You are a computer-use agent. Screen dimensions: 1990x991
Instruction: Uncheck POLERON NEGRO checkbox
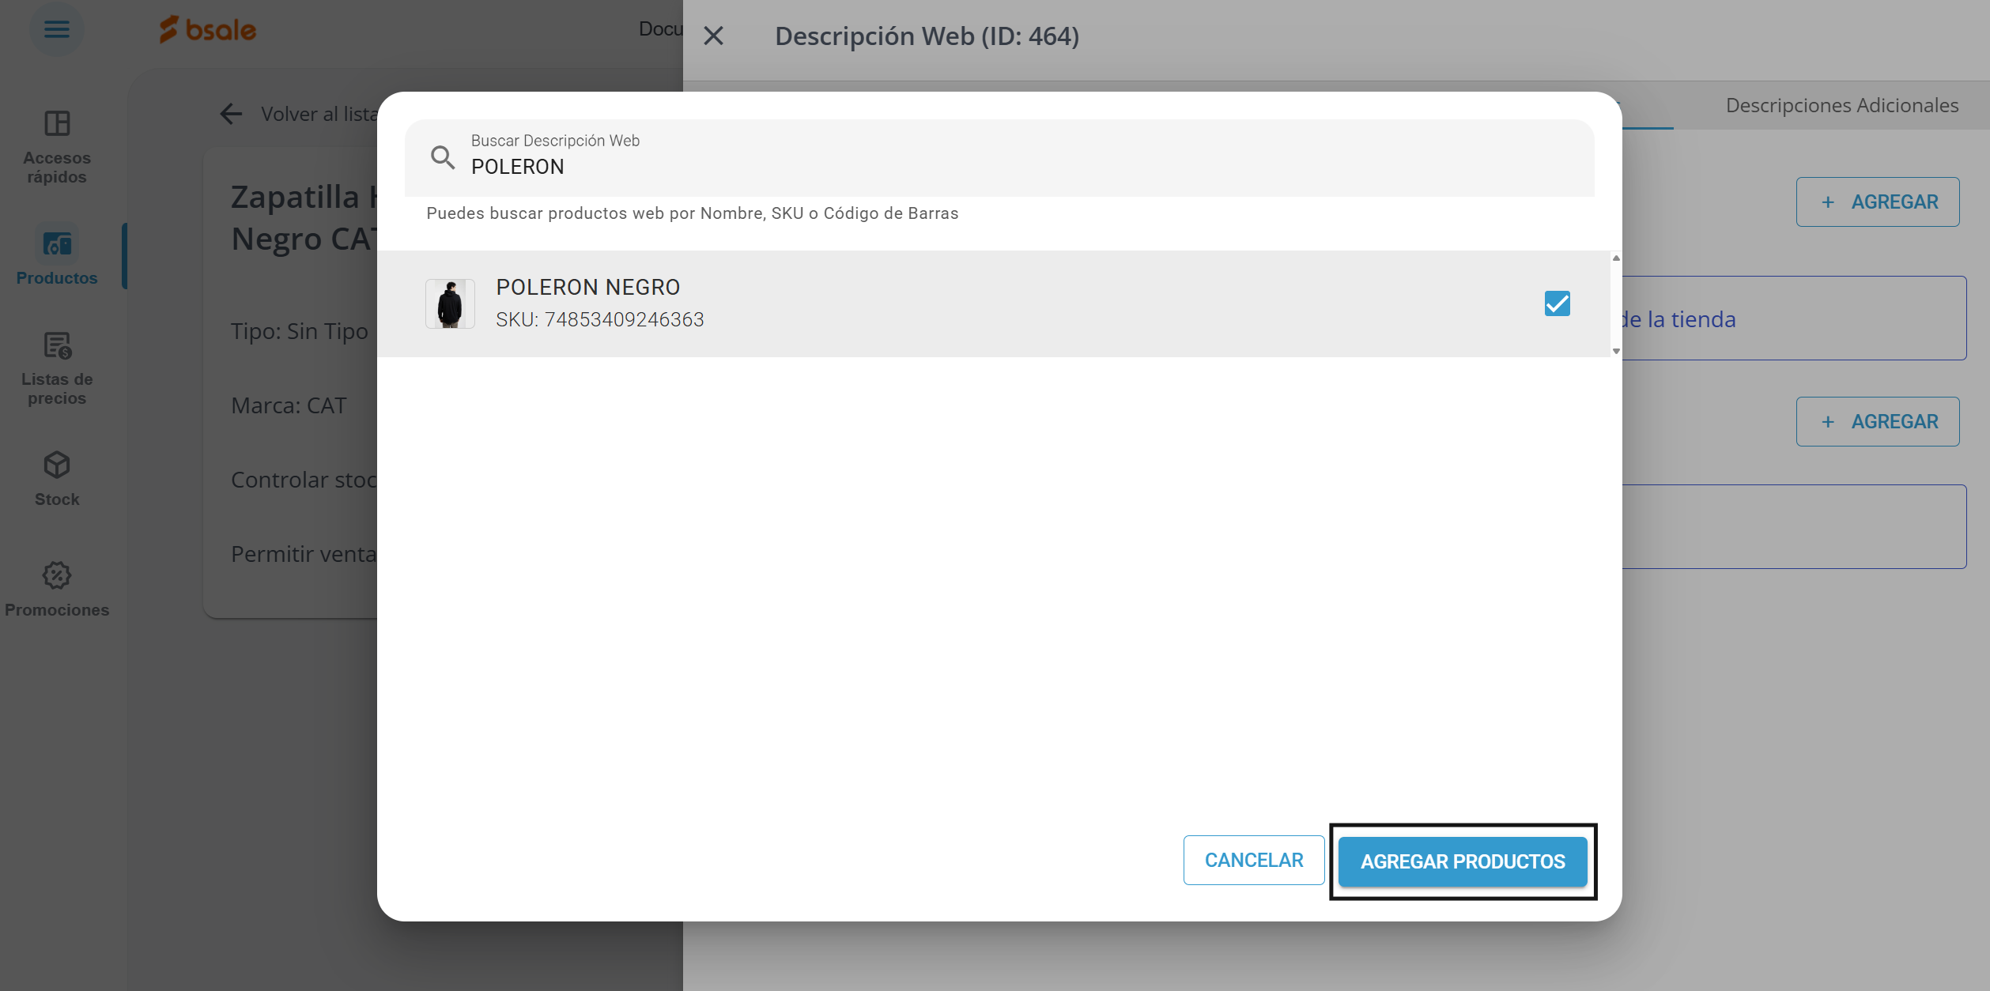1557,303
